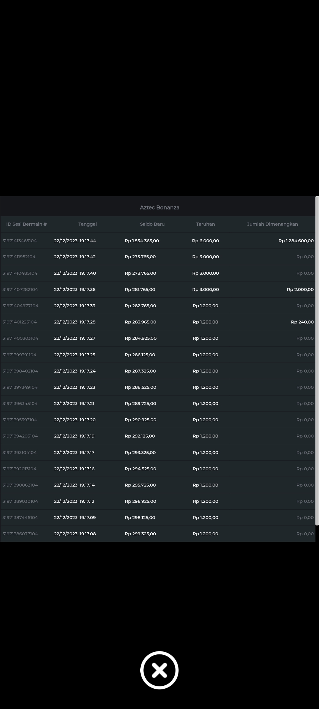Viewport: 319px width, 709px height.
Task: Open session ID 31971401225104
Action: [x=19, y=322]
